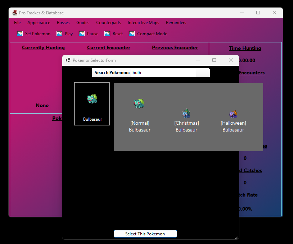This screenshot has width=293, height=244.
Task: Click the PokemonSelectorForm window icon
Action: 68,60
